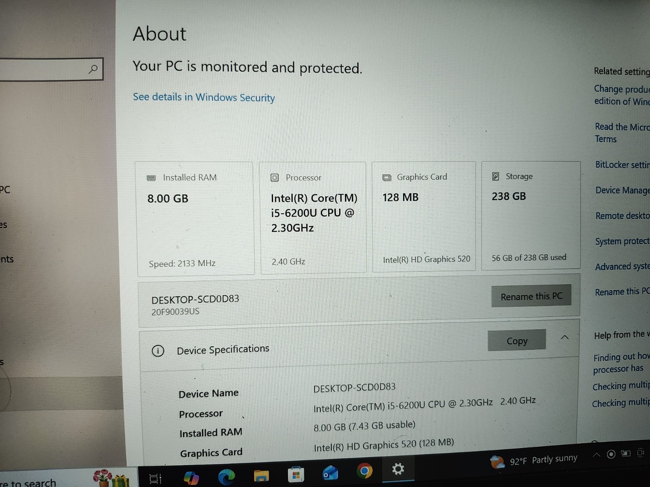
Task: Select the Settings gear taskbar icon
Action: (x=398, y=469)
